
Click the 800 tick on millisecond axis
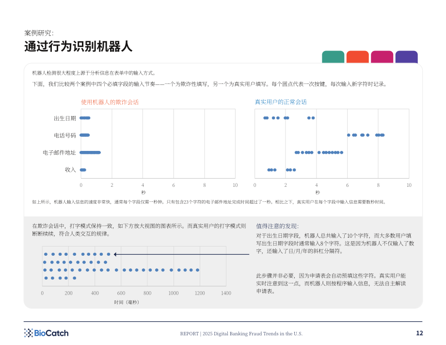147,293
